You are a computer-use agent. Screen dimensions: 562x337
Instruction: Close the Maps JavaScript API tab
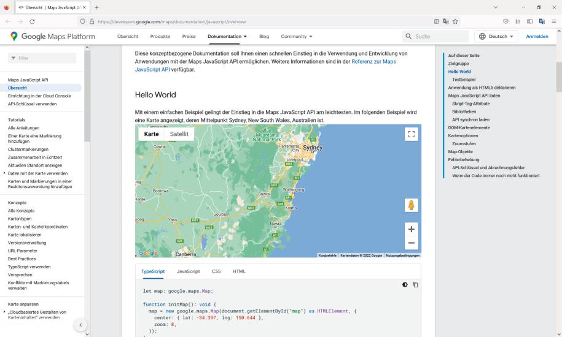coord(84,7)
